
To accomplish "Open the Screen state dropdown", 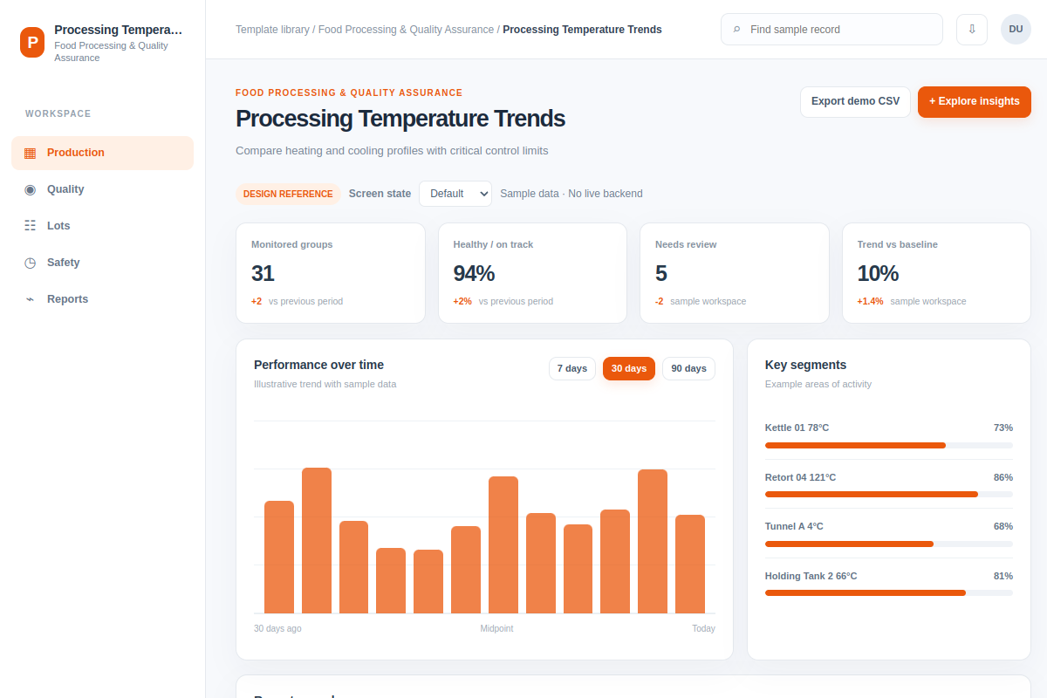I will pyautogui.click(x=455, y=194).
